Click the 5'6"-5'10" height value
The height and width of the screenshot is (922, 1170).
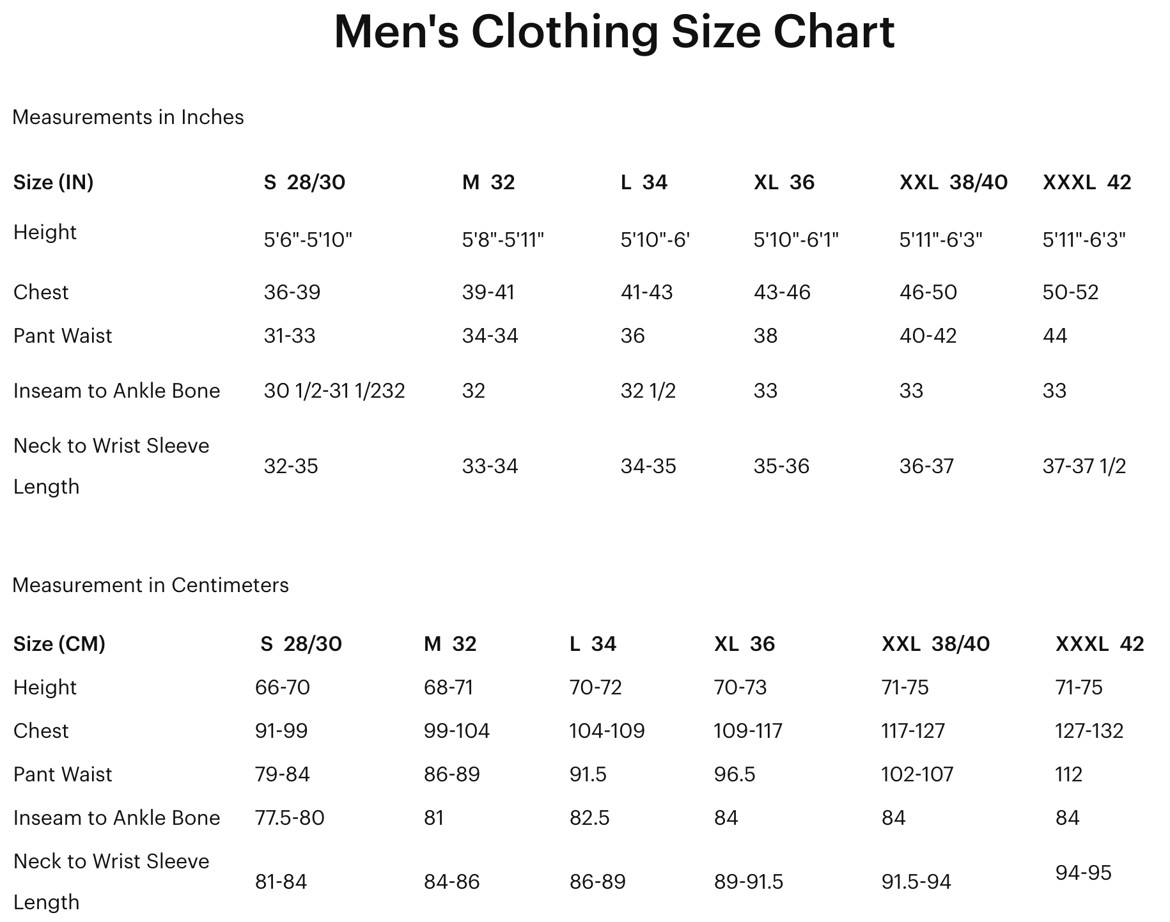(x=308, y=240)
